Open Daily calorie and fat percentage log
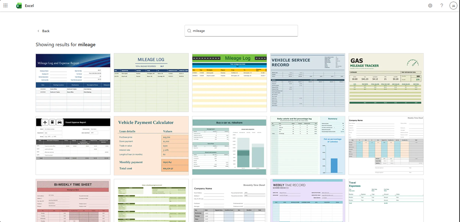Viewport: 460px width, 222px height. point(308,146)
